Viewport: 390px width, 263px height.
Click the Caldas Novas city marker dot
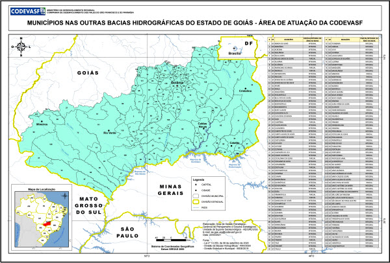[203, 128]
